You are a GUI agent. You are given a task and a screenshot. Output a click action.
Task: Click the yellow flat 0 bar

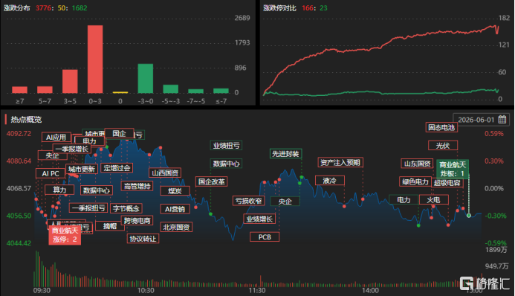(120, 93)
